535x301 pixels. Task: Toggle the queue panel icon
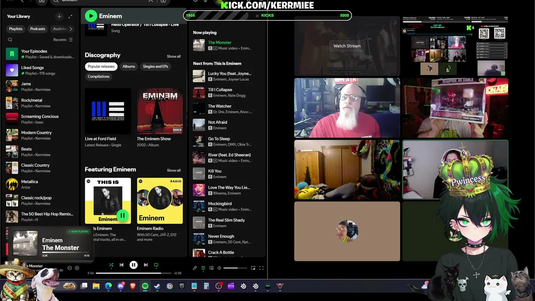(203, 268)
